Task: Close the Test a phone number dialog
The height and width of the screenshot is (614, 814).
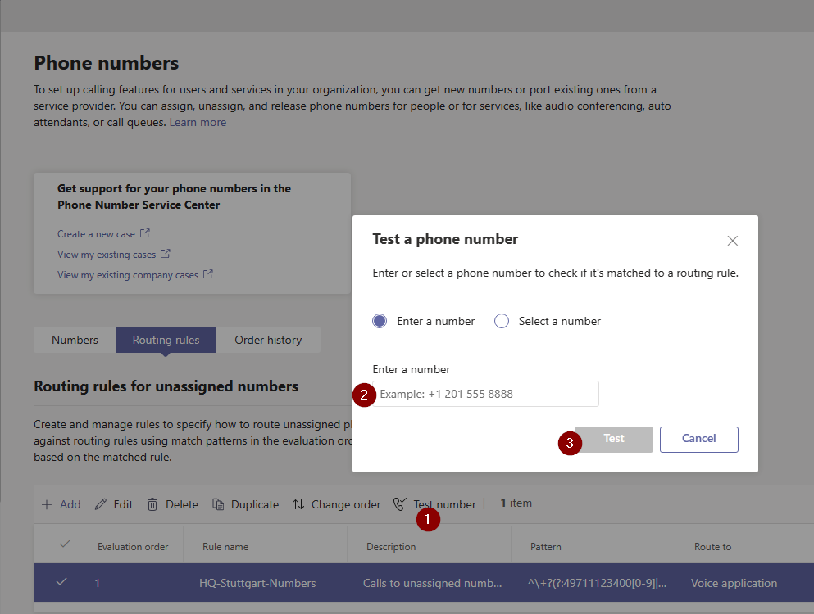Action: [x=733, y=241]
